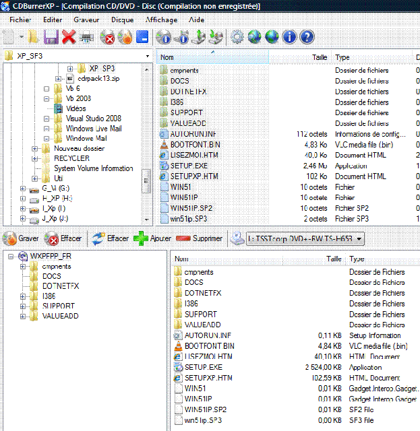This screenshot has height=431, width=420.
Task: Sort compilation list by Type column
Action: [383, 259]
